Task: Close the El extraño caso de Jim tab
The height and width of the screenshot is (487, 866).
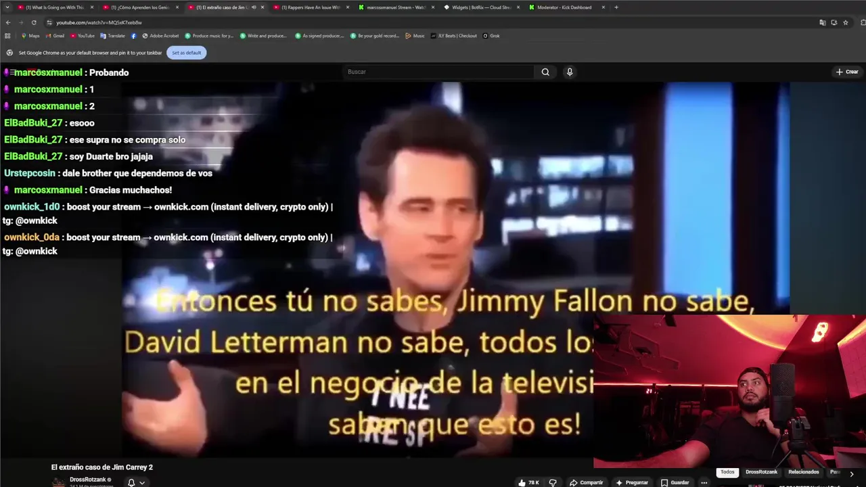Action: (263, 7)
